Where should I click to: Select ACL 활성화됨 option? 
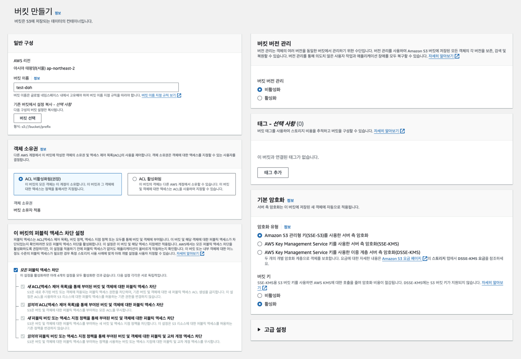tap(135, 179)
